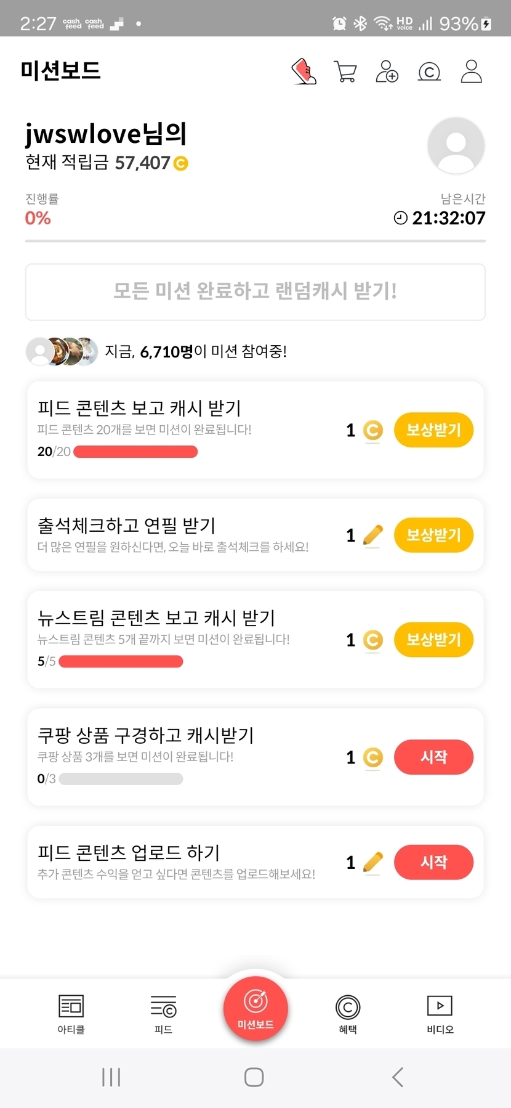This screenshot has width=511, height=1108.
Task: Switch to the 피드 tab
Action: [163, 1014]
